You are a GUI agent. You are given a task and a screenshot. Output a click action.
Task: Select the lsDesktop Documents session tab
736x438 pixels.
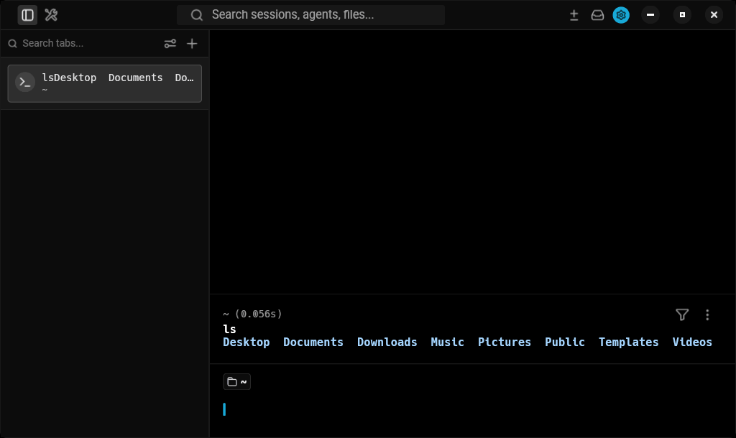(x=105, y=83)
